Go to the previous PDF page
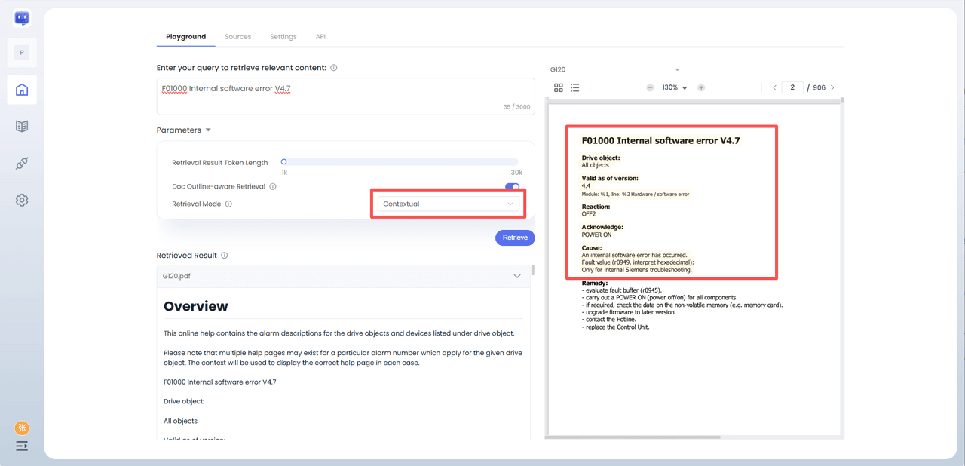The width and height of the screenshot is (965, 466). (x=774, y=88)
